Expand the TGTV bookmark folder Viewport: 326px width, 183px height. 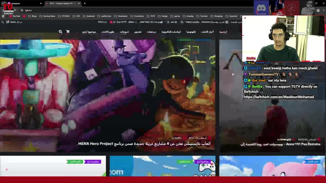coord(151,16)
